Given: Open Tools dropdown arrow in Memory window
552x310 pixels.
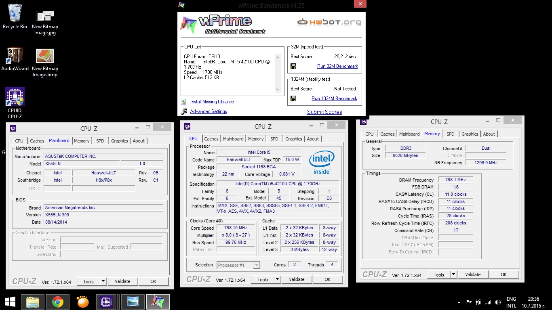Looking at the screenshot, I should 453,274.
